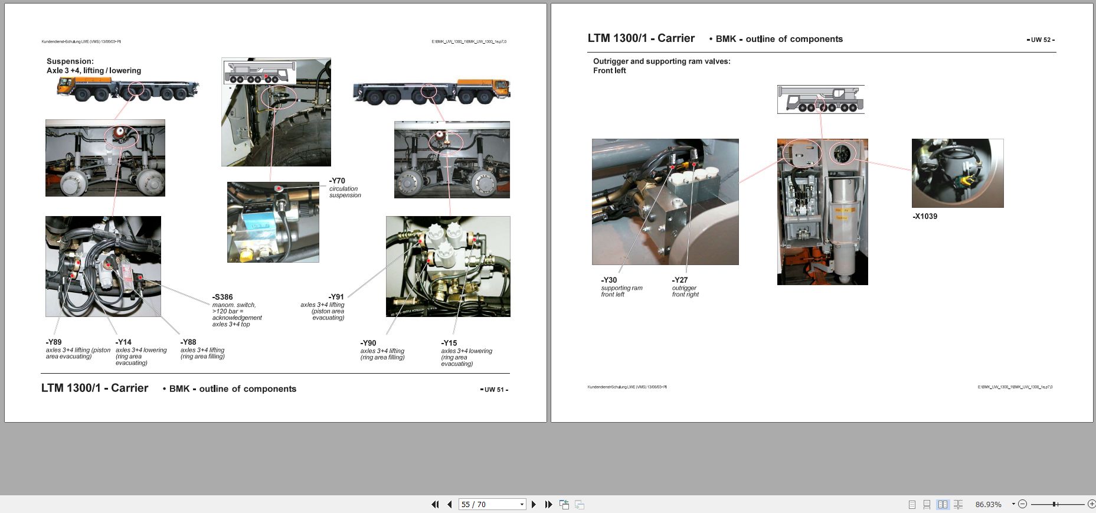The width and height of the screenshot is (1096, 513).
Task: Open the page number dropdown
Action: (x=522, y=504)
